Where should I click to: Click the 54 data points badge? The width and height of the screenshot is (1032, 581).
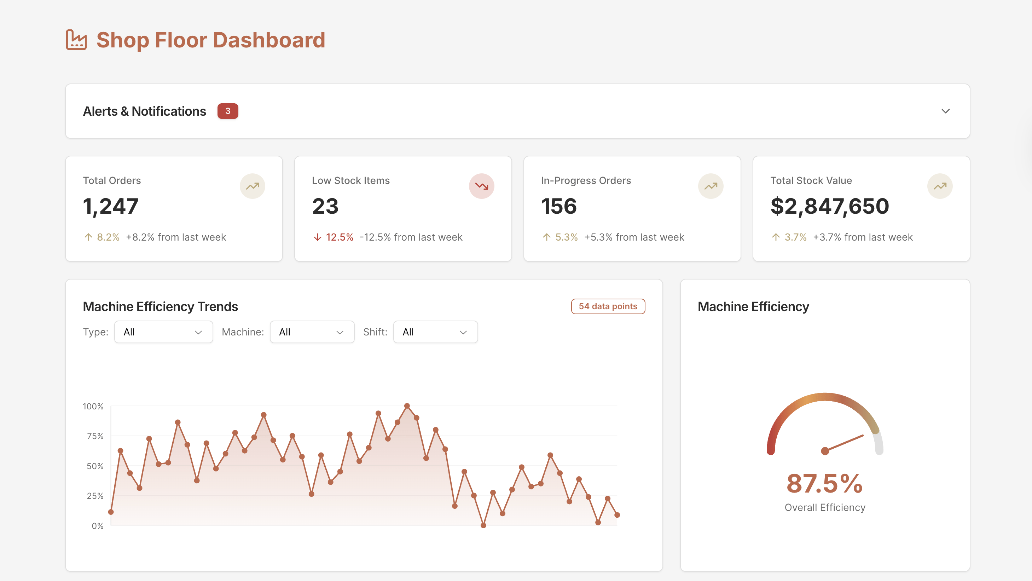pos(608,306)
